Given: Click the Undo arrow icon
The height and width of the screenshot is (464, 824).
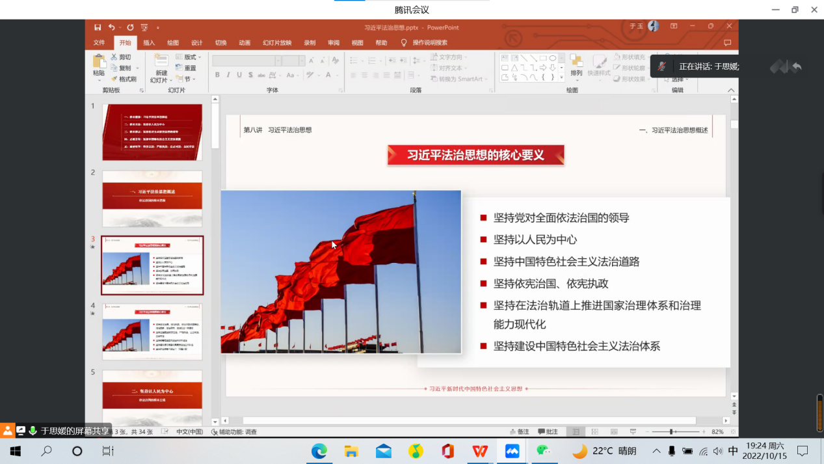Looking at the screenshot, I should [112, 27].
